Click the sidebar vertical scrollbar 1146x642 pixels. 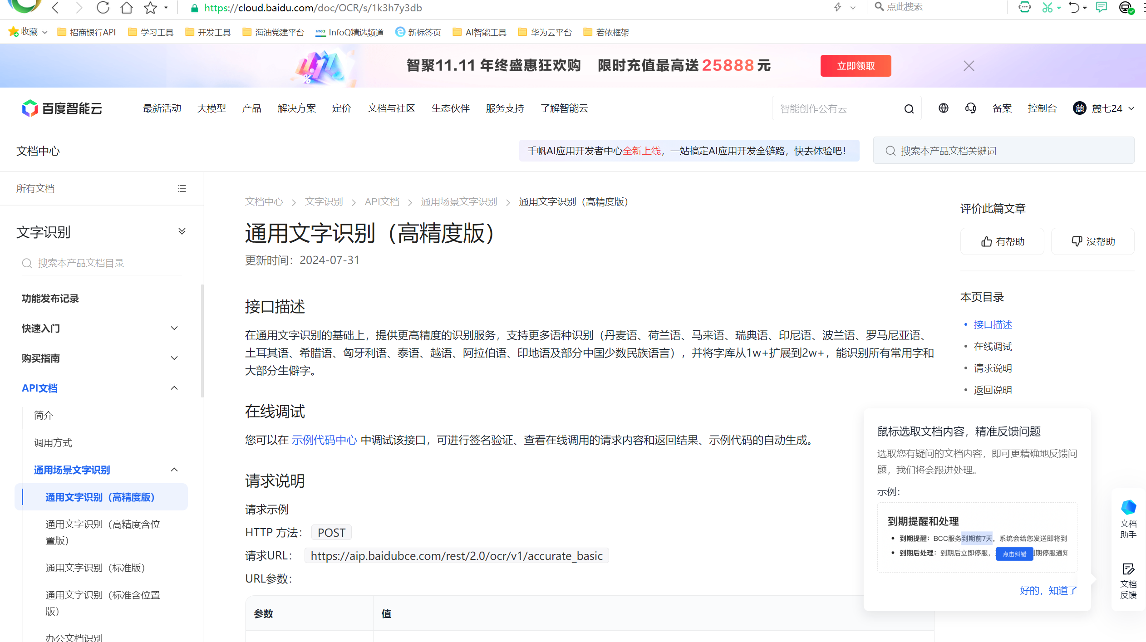click(202, 340)
